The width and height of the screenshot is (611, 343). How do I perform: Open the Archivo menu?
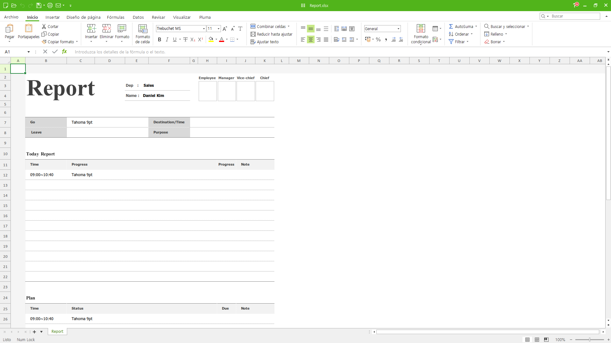click(11, 17)
